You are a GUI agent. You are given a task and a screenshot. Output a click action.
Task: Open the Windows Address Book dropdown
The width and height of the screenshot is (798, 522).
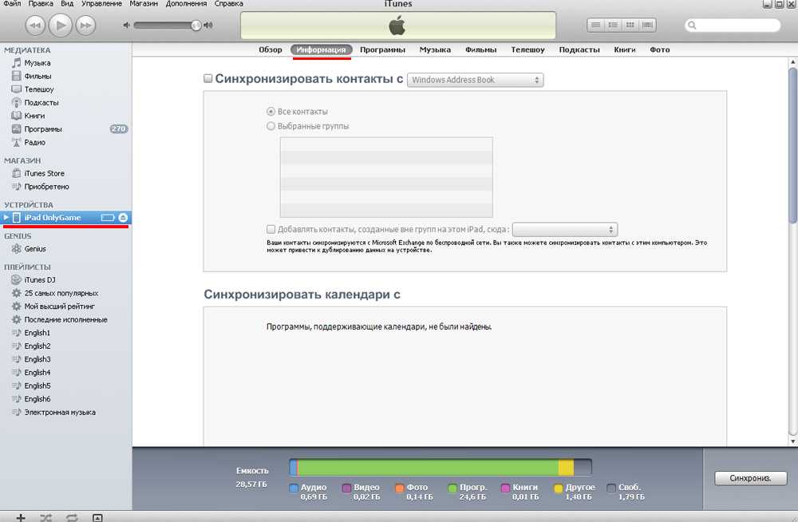(x=475, y=80)
